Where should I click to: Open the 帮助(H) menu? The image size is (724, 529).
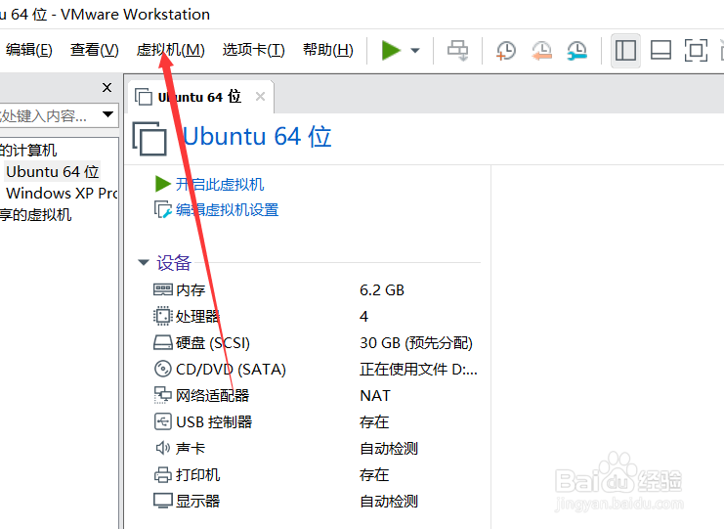tap(328, 50)
